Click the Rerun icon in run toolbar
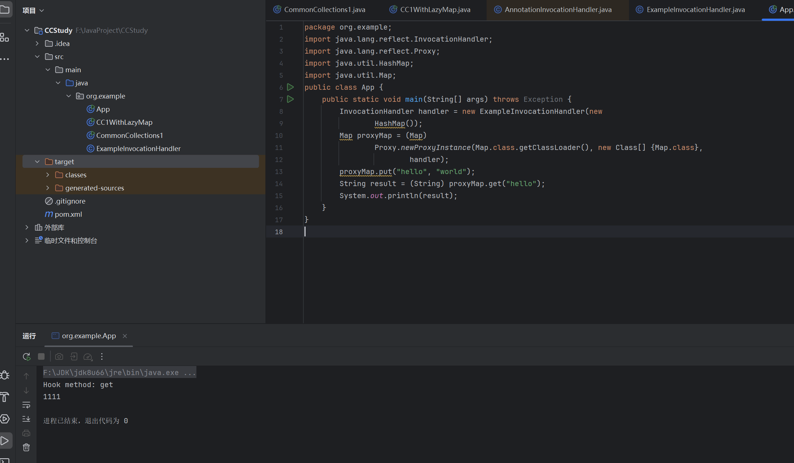Viewport: 794px width, 463px height. click(x=26, y=356)
